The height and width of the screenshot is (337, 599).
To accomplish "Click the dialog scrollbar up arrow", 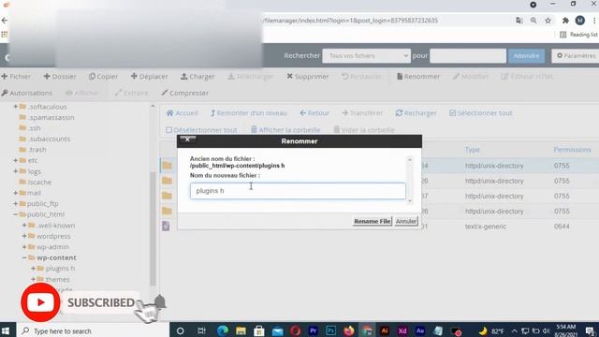I will coord(410,160).
